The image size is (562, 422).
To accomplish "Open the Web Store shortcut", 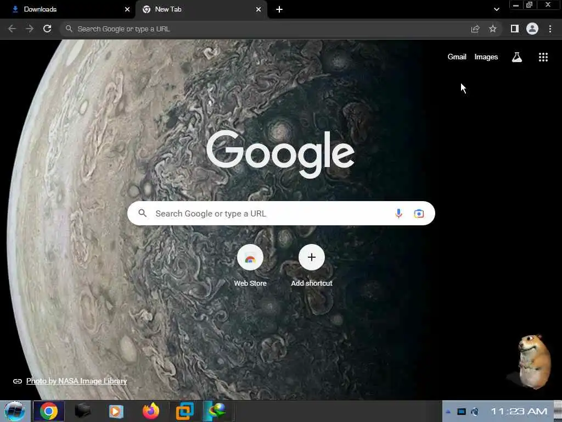I will 250,265.
